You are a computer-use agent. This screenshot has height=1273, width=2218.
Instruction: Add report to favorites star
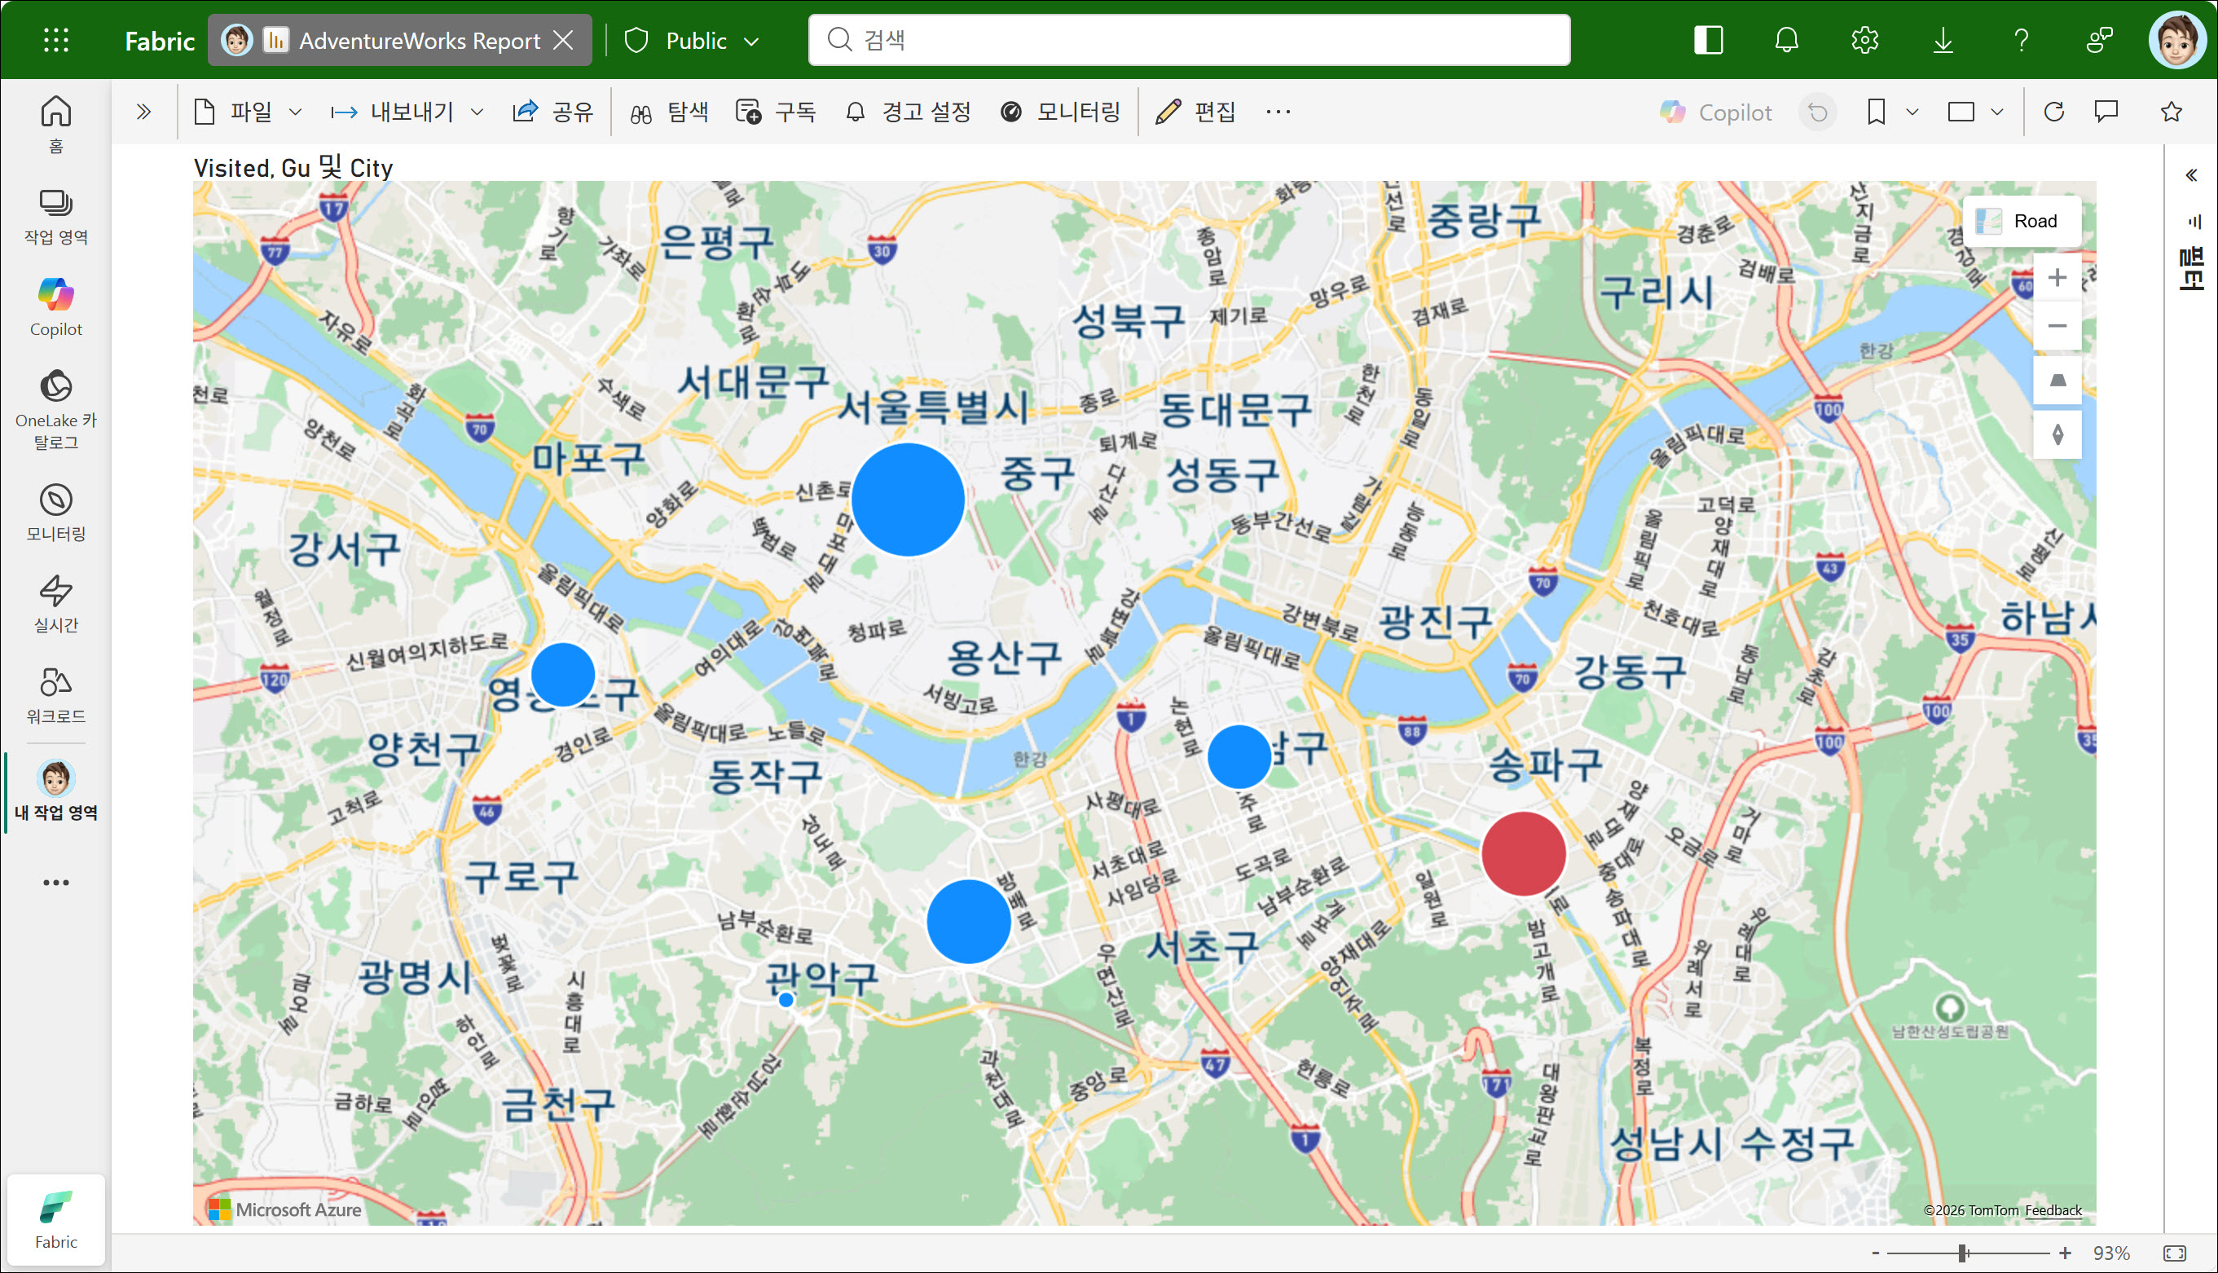pos(2171,112)
